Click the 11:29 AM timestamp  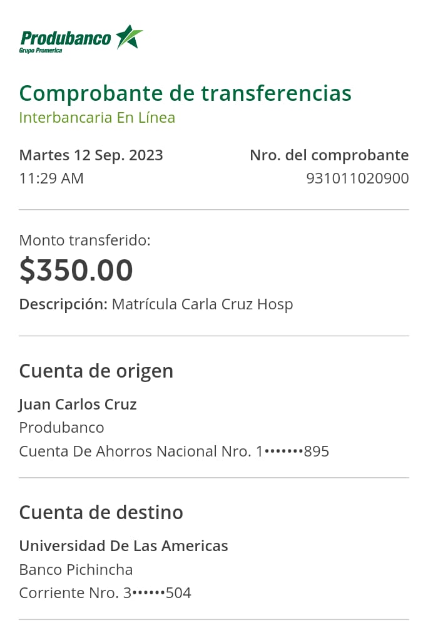point(51,178)
